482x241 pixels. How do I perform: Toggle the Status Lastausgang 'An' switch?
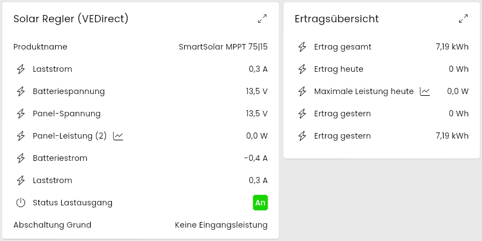pos(260,203)
